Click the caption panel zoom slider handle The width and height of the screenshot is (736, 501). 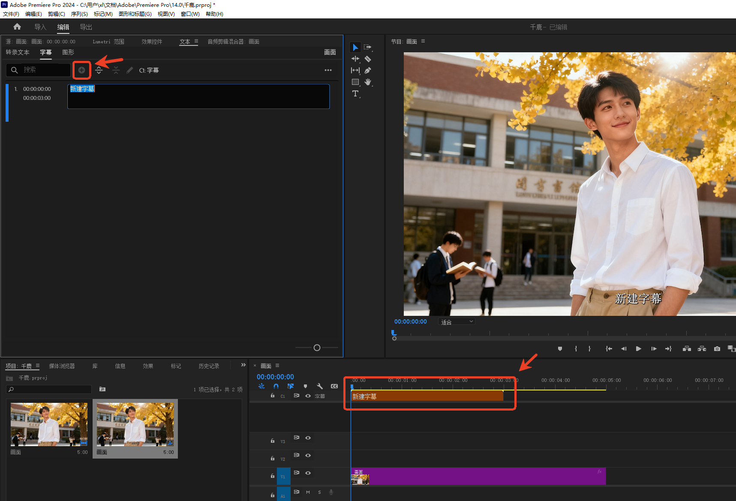pos(317,348)
